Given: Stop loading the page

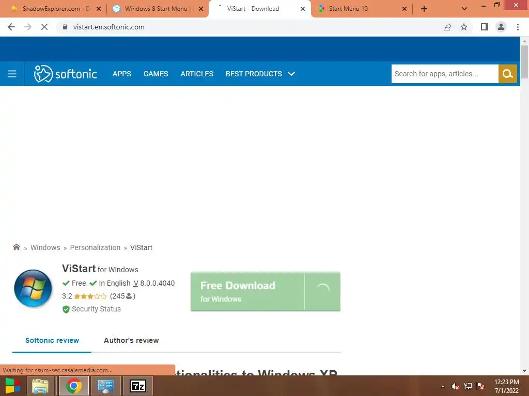Looking at the screenshot, I should pos(44,27).
